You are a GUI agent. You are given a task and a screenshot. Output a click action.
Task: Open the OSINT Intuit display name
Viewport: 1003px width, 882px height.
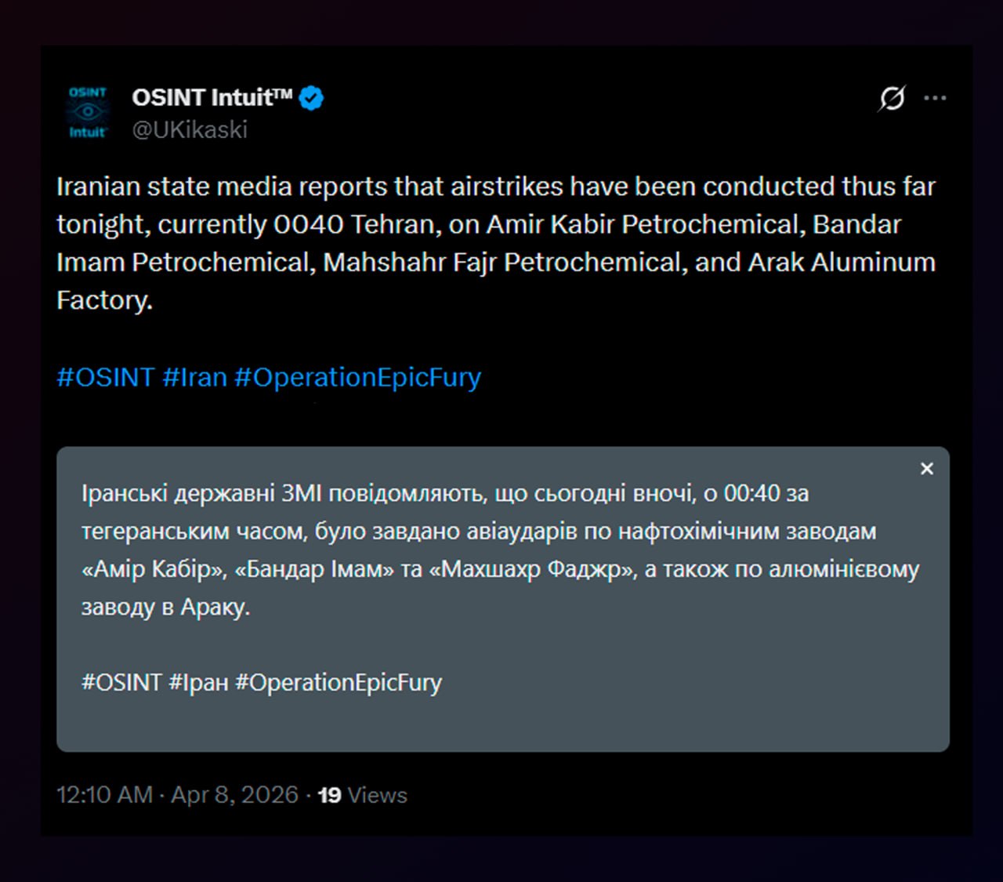pyautogui.click(x=212, y=97)
